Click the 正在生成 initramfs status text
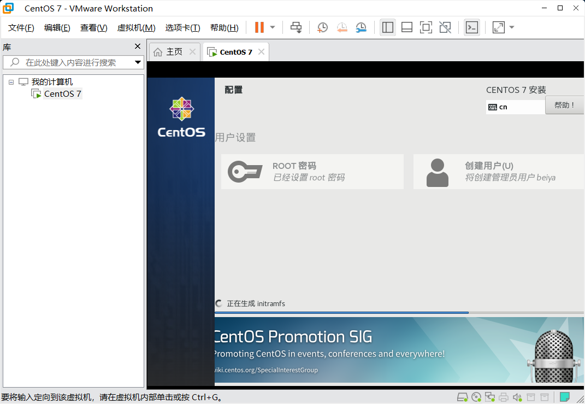 point(256,303)
